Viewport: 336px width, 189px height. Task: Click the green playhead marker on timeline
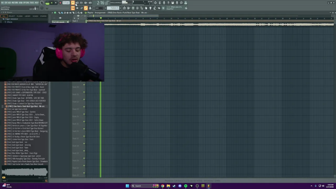coord(101,18)
